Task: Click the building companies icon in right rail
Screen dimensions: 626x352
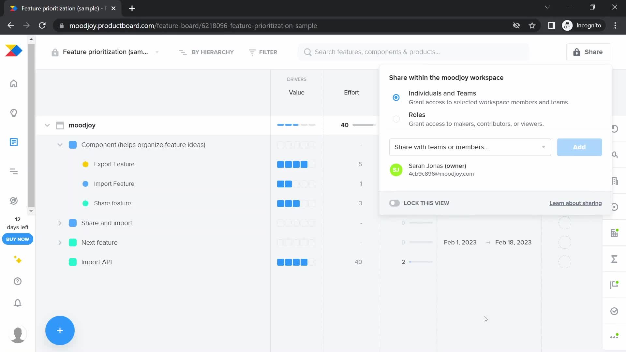Action: (615, 181)
